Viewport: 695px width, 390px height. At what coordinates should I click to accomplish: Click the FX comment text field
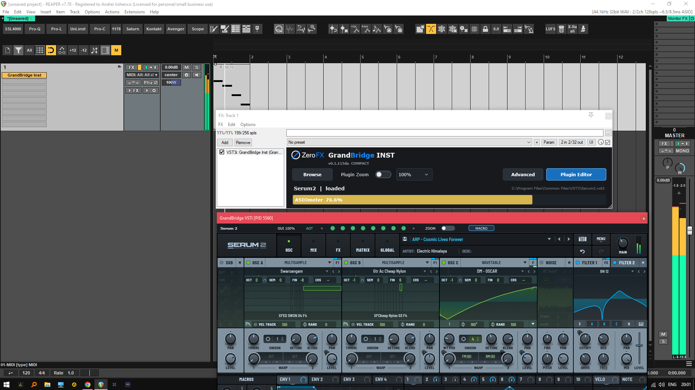445,133
